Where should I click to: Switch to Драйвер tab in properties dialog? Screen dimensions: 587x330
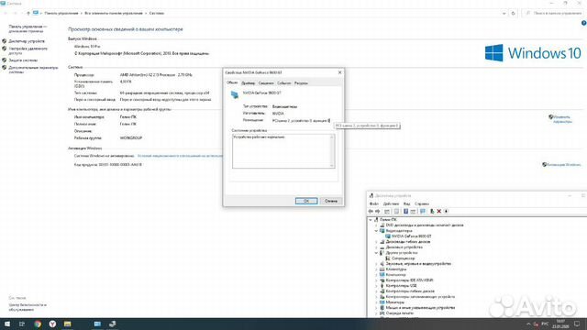248,83
